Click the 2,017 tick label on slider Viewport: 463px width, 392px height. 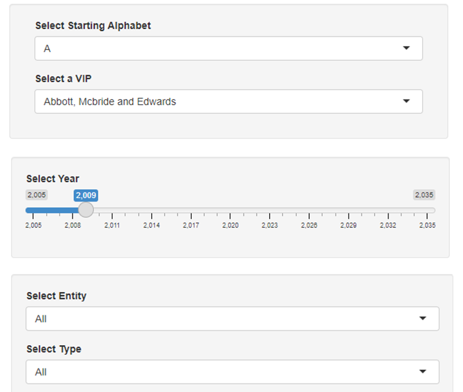tap(191, 225)
